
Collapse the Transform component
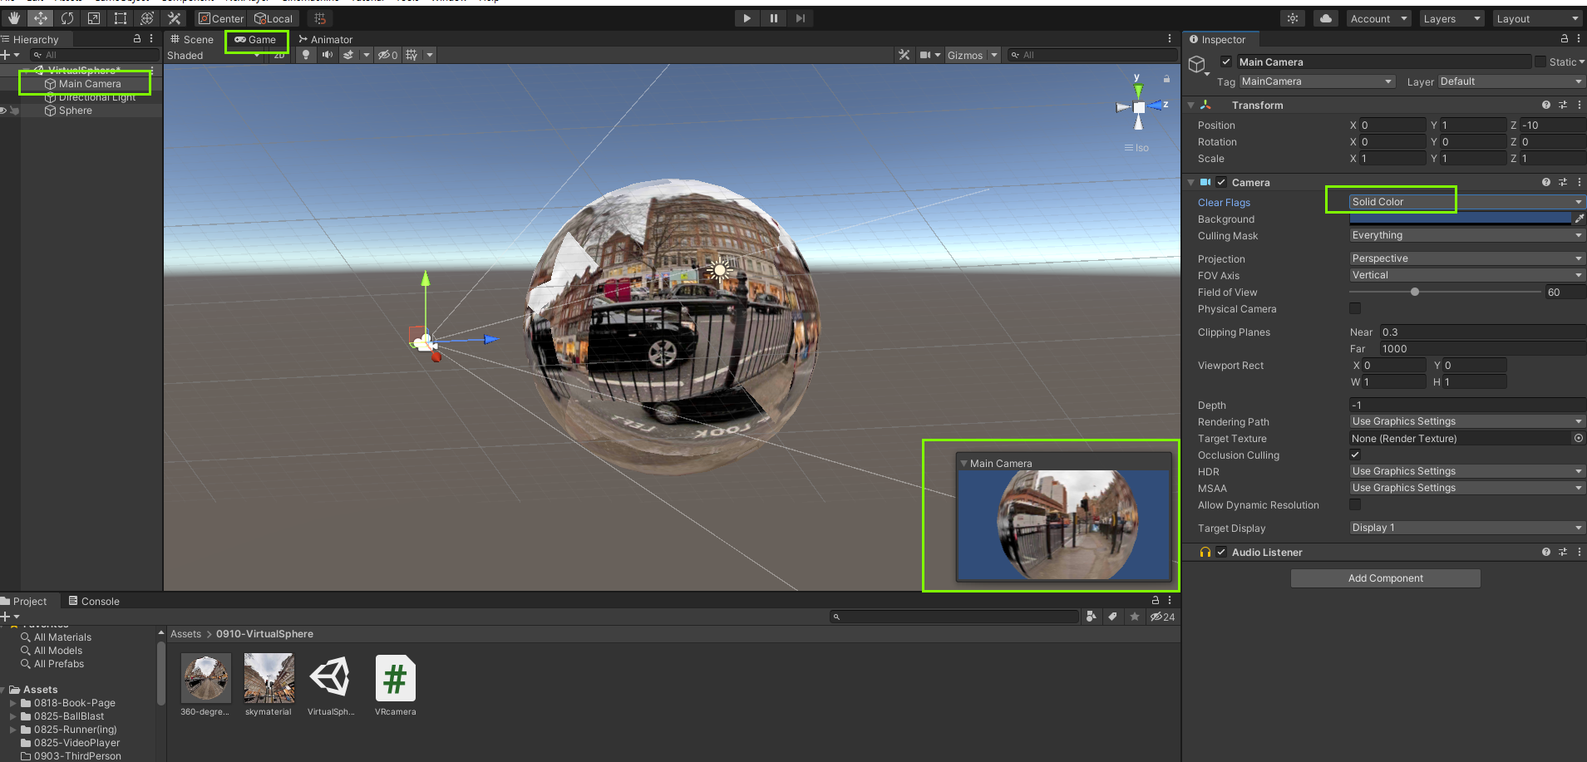coord(1191,106)
